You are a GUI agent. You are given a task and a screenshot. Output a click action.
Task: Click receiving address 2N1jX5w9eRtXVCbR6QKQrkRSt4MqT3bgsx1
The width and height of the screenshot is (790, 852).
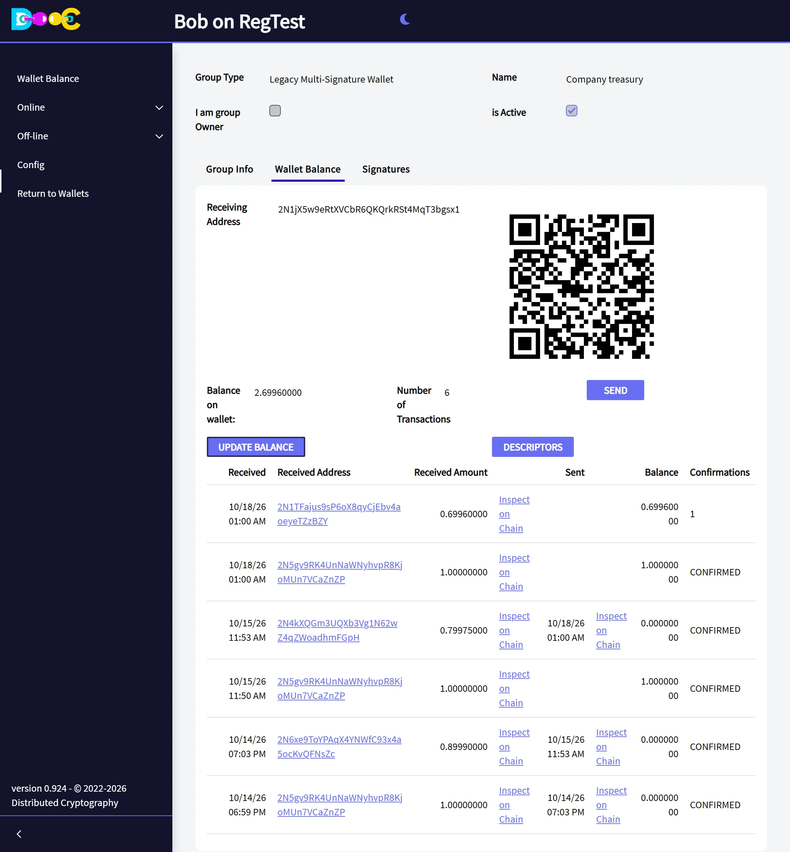pos(368,209)
